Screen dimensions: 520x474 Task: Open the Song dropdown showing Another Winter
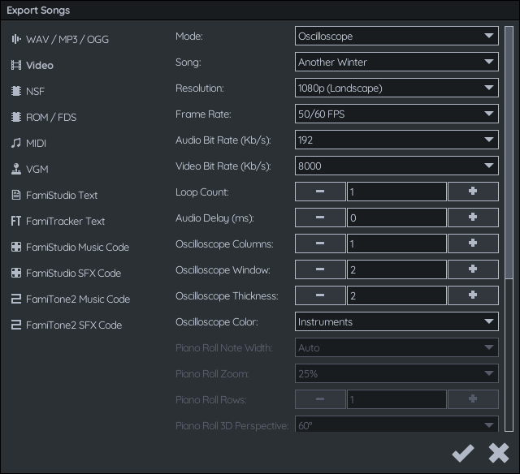396,62
